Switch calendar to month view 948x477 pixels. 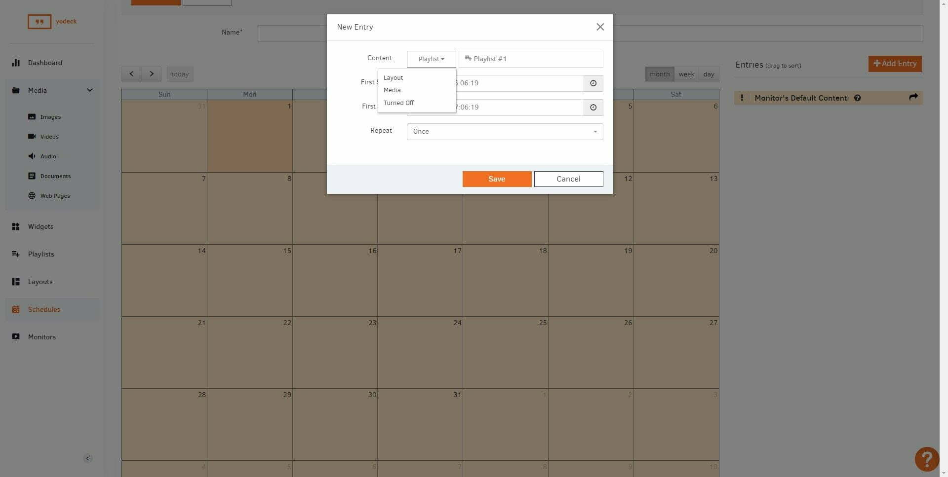[660, 74]
